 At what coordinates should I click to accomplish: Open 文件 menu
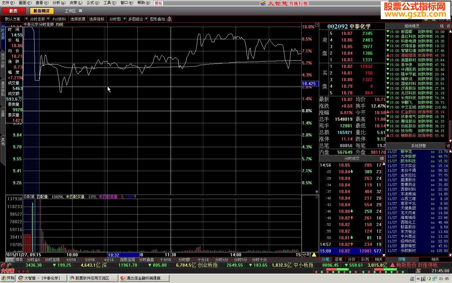8,3
